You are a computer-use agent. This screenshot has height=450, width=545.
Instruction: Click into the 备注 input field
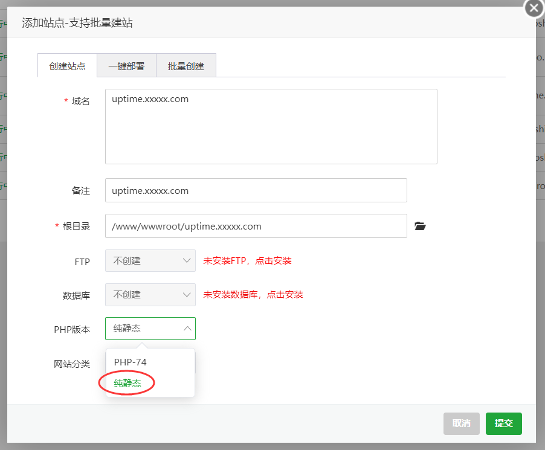[x=256, y=190]
